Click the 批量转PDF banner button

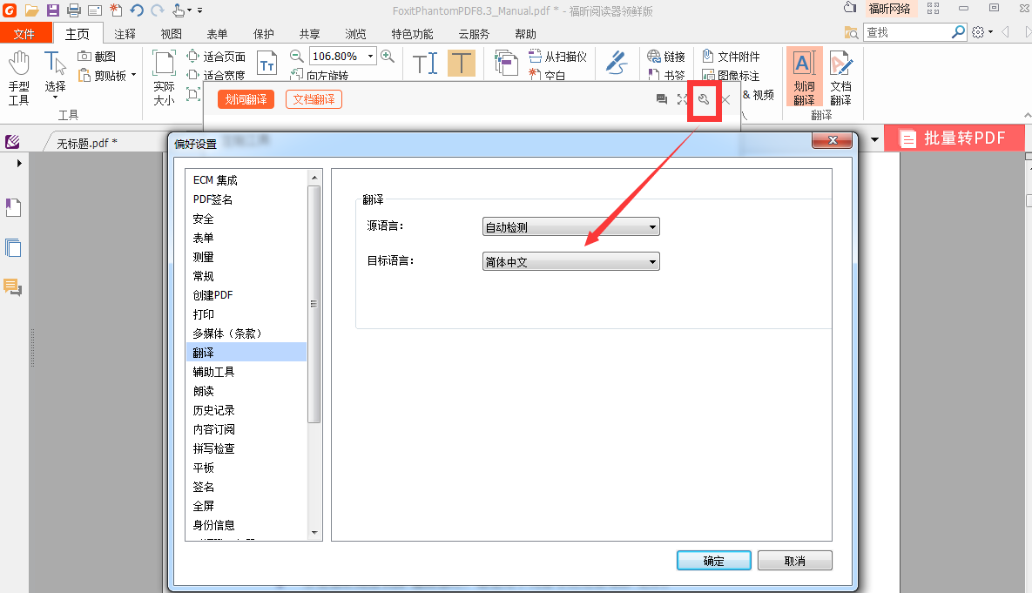pos(954,138)
